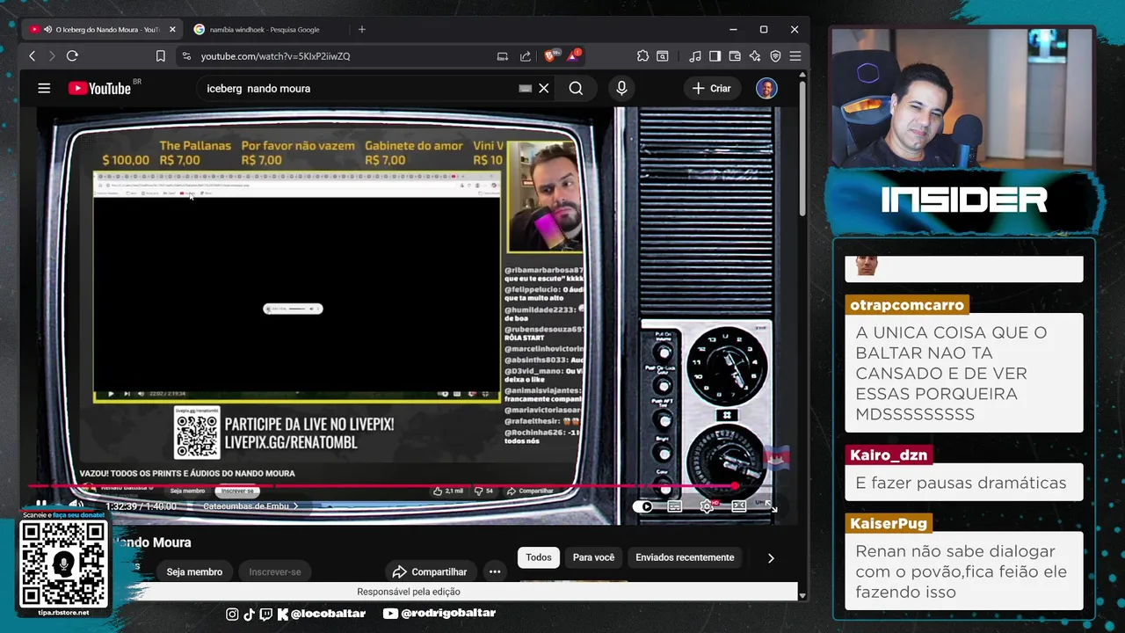Mute the video with the player speaker icon
Image resolution: width=1125 pixels, height=633 pixels.
(x=76, y=506)
